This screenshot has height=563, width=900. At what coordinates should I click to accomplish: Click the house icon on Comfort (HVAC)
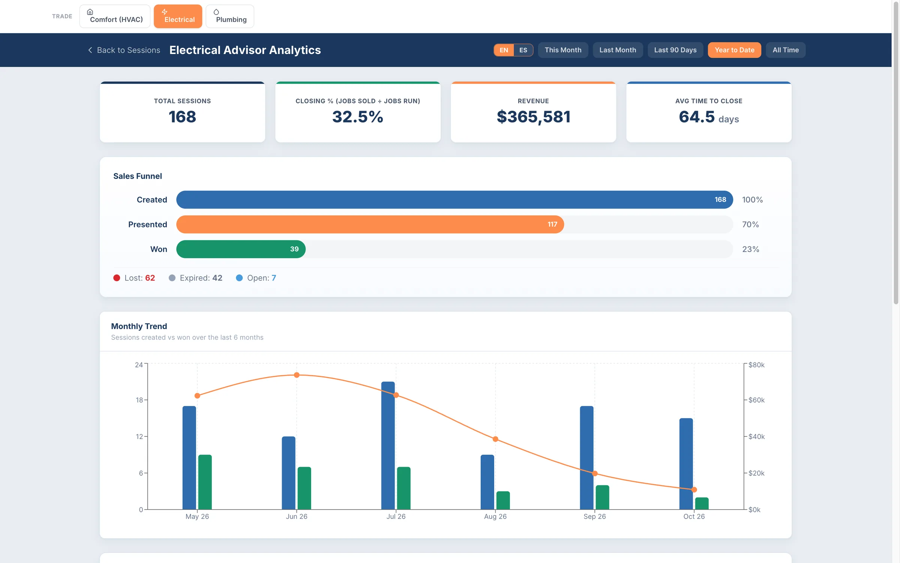point(90,12)
